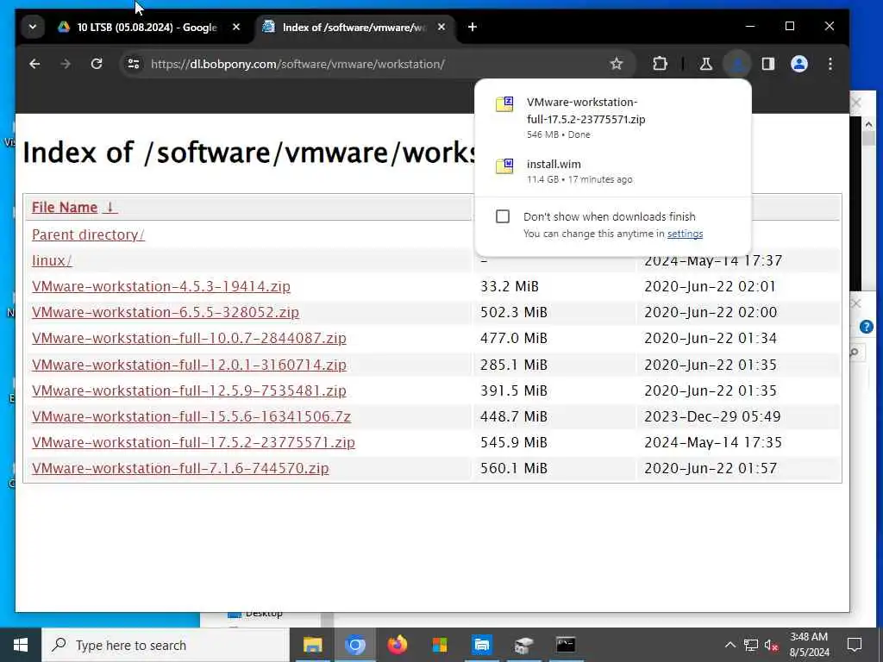Select the 545.9 MiB size cell

(x=514, y=442)
